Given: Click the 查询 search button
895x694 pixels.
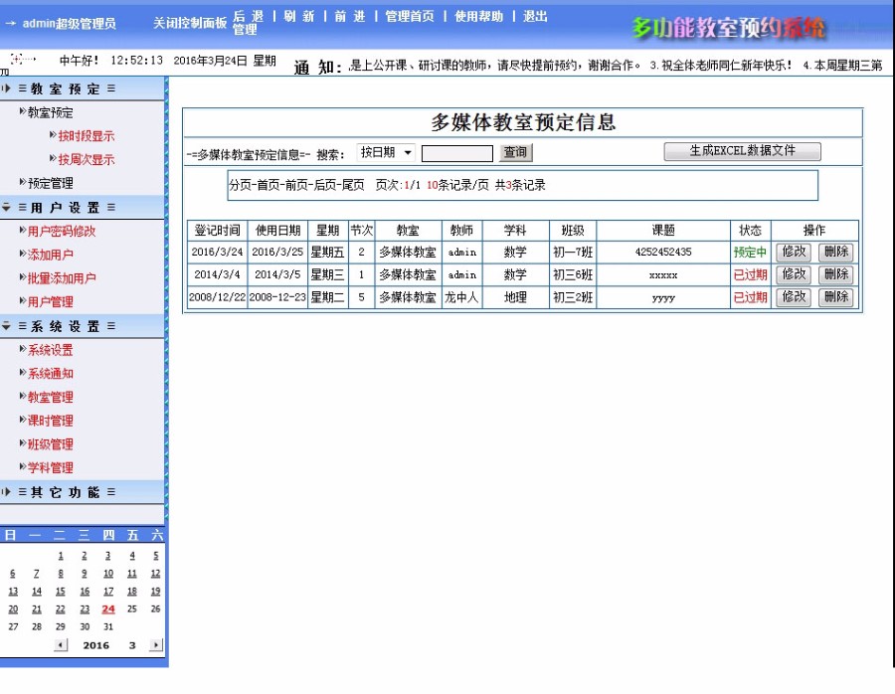Looking at the screenshot, I should (515, 152).
